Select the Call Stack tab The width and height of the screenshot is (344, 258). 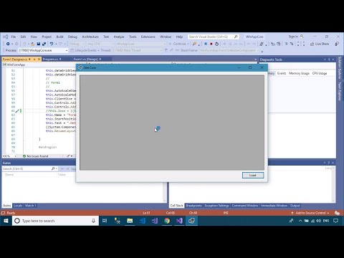[176, 206]
